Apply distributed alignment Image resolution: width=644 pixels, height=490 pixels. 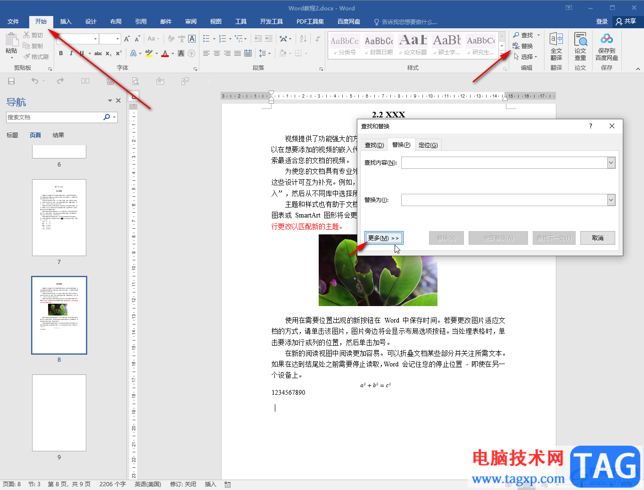[x=248, y=53]
